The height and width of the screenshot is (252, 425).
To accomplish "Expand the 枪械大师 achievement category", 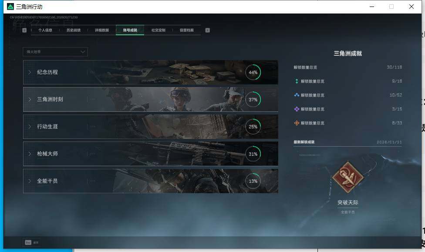I will click(150, 154).
